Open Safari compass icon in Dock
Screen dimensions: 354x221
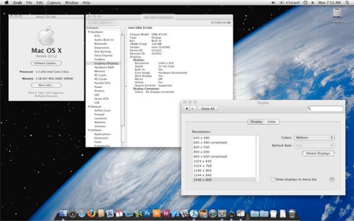coord(82,213)
